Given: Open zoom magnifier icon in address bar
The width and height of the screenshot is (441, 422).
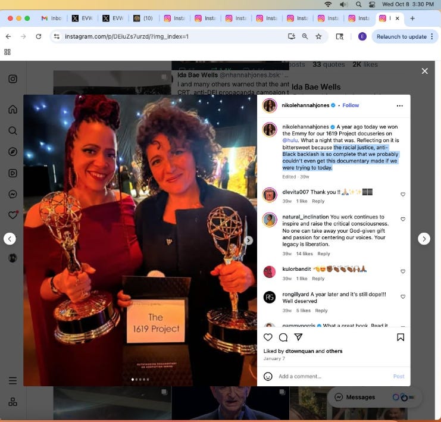Looking at the screenshot, I should click(305, 36).
